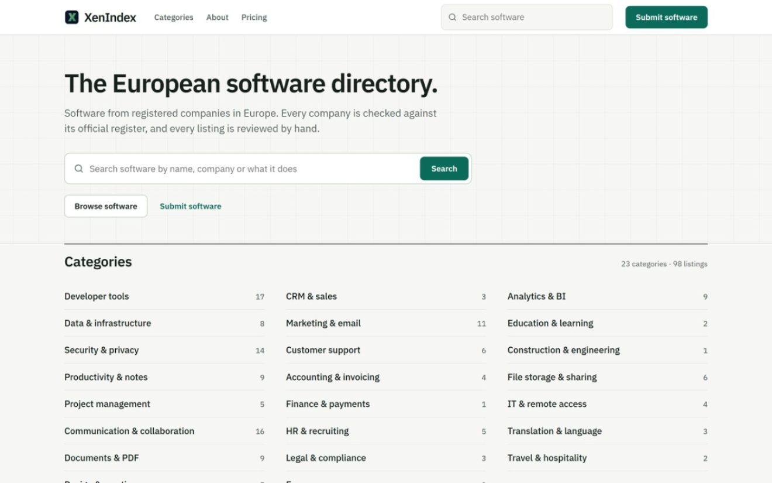The height and width of the screenshot is (483, 772).
Task: Open the File storage & sharing category
Action: tap(608, 377)
